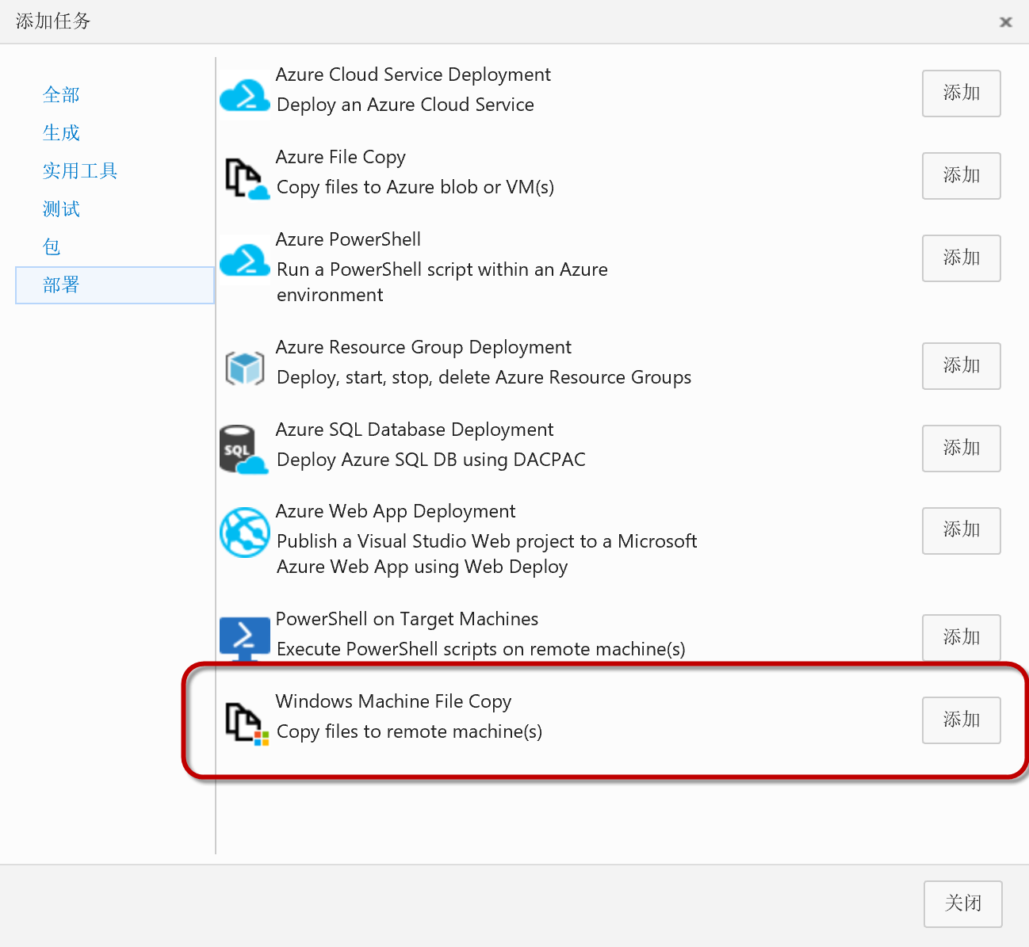Add the Azure File Copy task
This screenshot has height=947, width=1029.
point(961,176)
